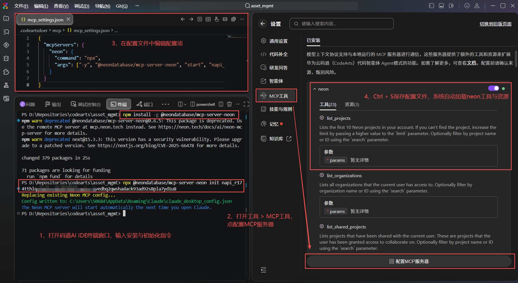Toggle the bottom panel layout button
The width and height of the screenshot is (518, 283).
point(441,6)
